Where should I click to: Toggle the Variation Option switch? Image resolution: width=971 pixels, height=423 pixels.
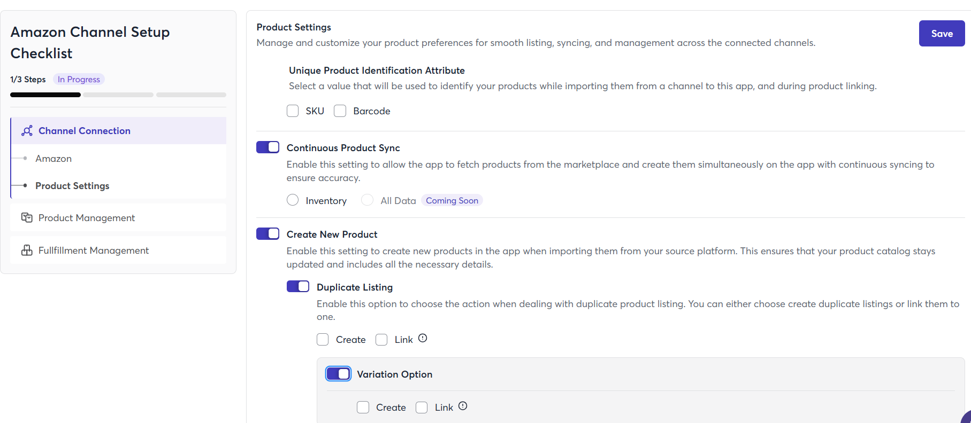pos(338,374)
